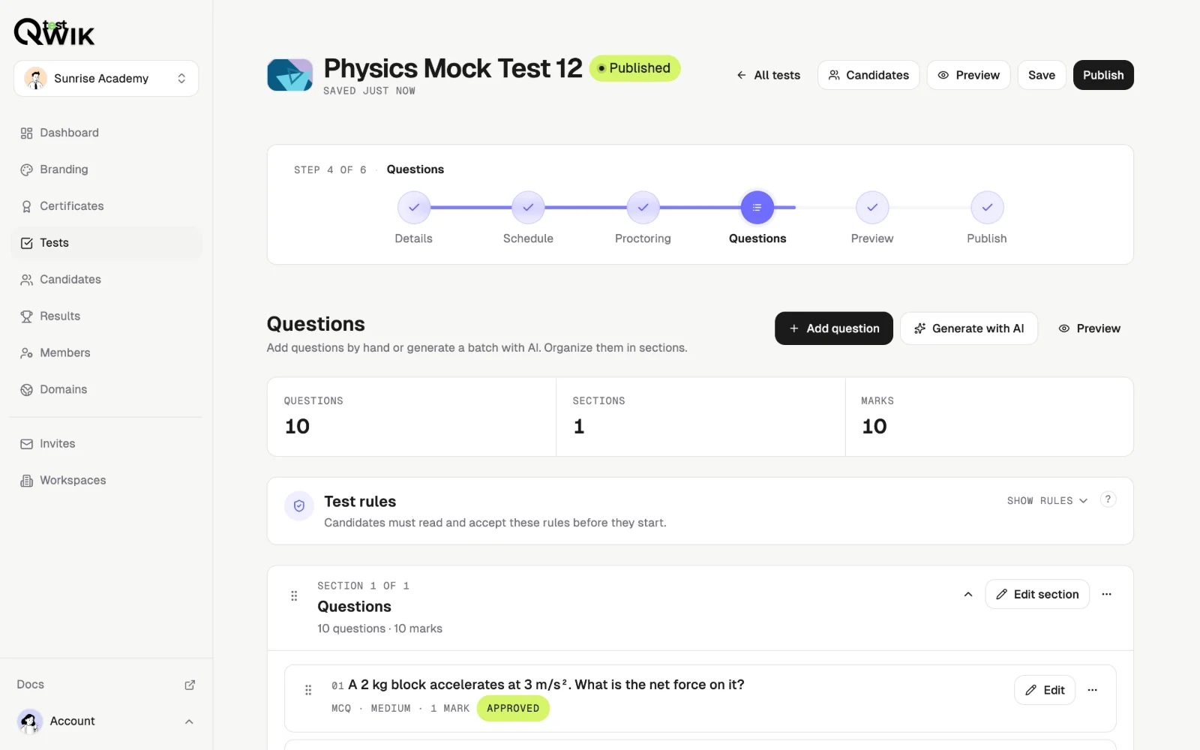
Task: Click the Physics Mock Test thumbnail
Action: point(290,75)
